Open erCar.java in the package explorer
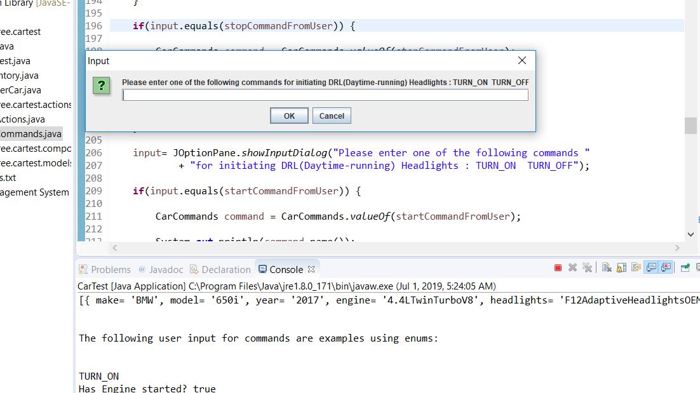The width and height of the screenshot is (700, 393). click(20, 90)
